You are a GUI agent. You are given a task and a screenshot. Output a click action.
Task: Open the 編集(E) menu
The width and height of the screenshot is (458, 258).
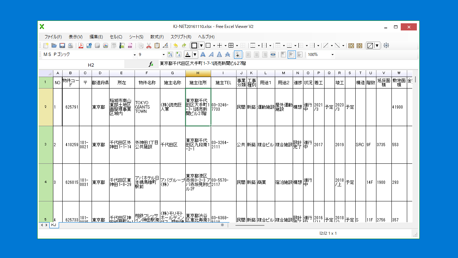click(x=96, y=37)
